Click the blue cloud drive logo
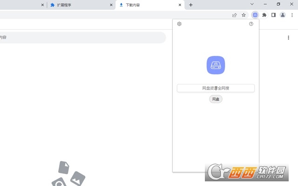Screen dimensions: 298x186 click(216, 65)
